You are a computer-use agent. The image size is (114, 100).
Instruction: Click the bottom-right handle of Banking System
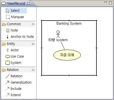(96, 75)
